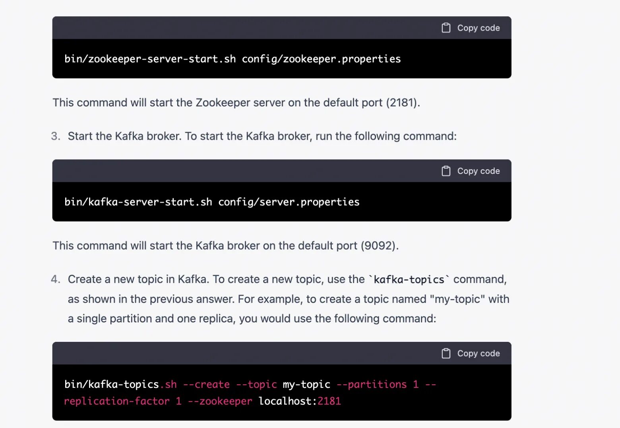Click on bin/zookeeper-server-start.sh in the code block
Screen dimensions: 620x428
pos(150,59)
